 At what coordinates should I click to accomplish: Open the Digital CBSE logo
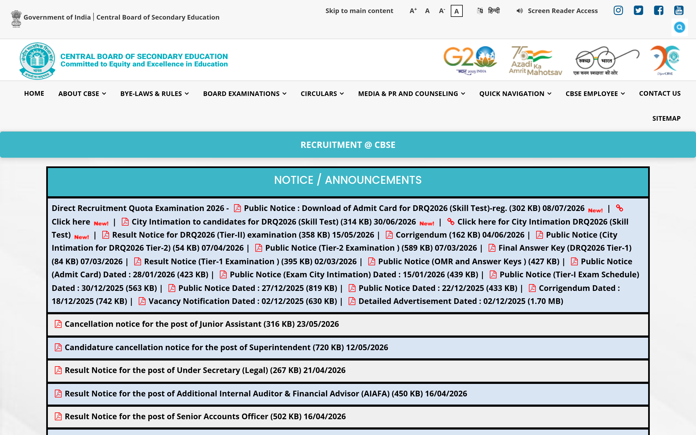coord(665,60)
